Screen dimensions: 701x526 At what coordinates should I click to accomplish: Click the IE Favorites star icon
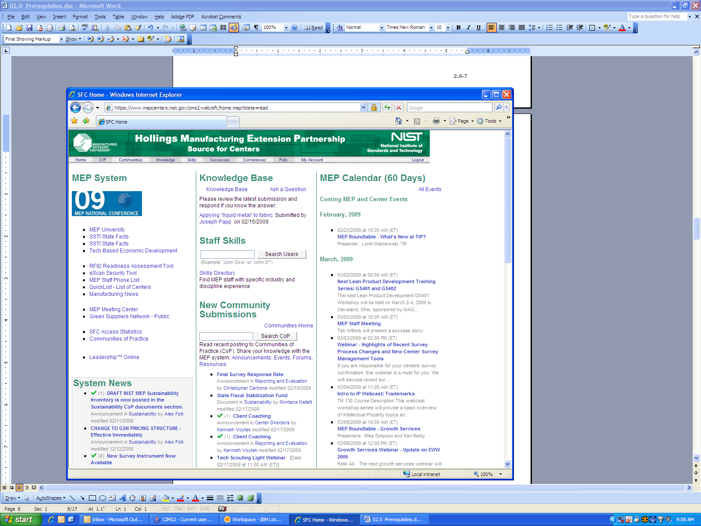tap(74, 121)
